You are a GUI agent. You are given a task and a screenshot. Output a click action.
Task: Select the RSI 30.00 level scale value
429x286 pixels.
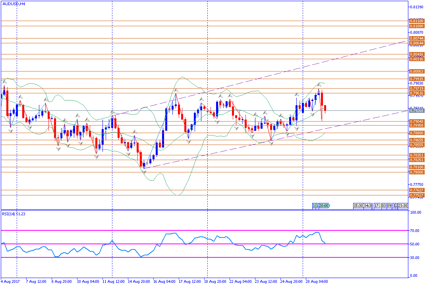[x=415, y=257]
